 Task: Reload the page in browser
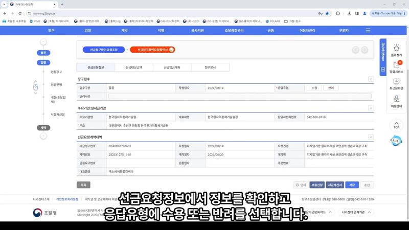20,13
